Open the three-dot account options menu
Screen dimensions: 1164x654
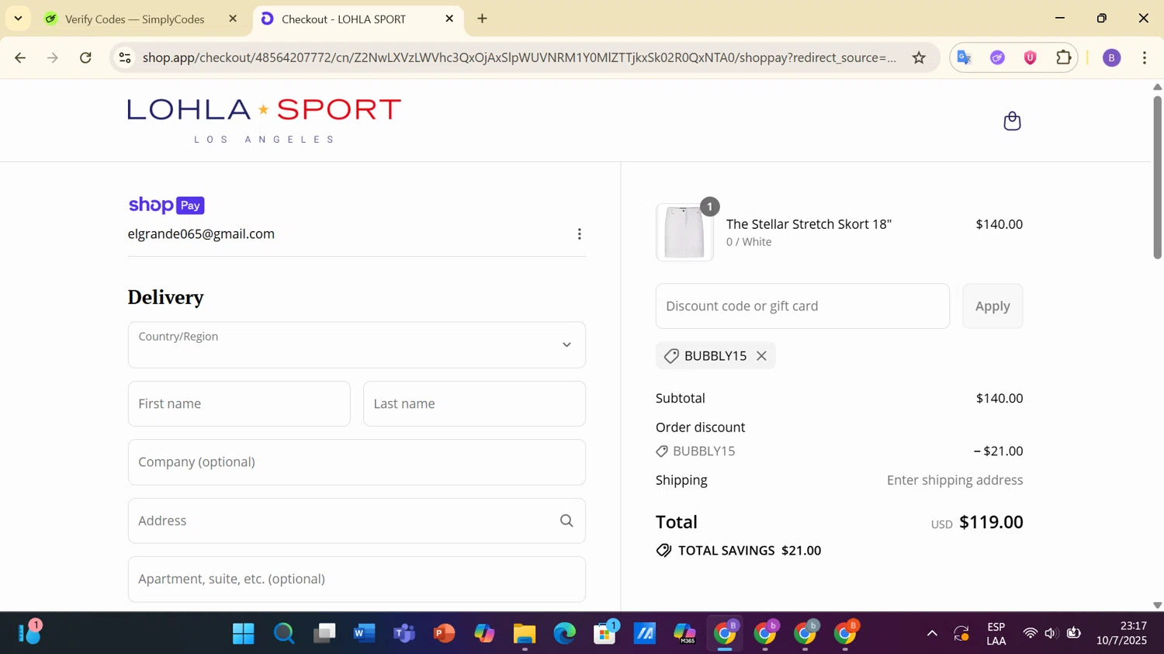point(579,234)
